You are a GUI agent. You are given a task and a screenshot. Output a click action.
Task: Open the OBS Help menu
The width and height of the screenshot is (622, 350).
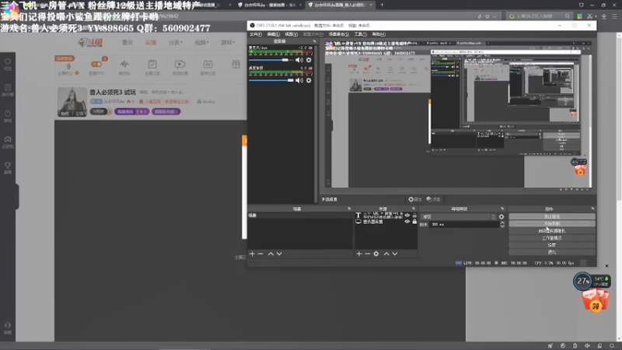coord(379,34)
